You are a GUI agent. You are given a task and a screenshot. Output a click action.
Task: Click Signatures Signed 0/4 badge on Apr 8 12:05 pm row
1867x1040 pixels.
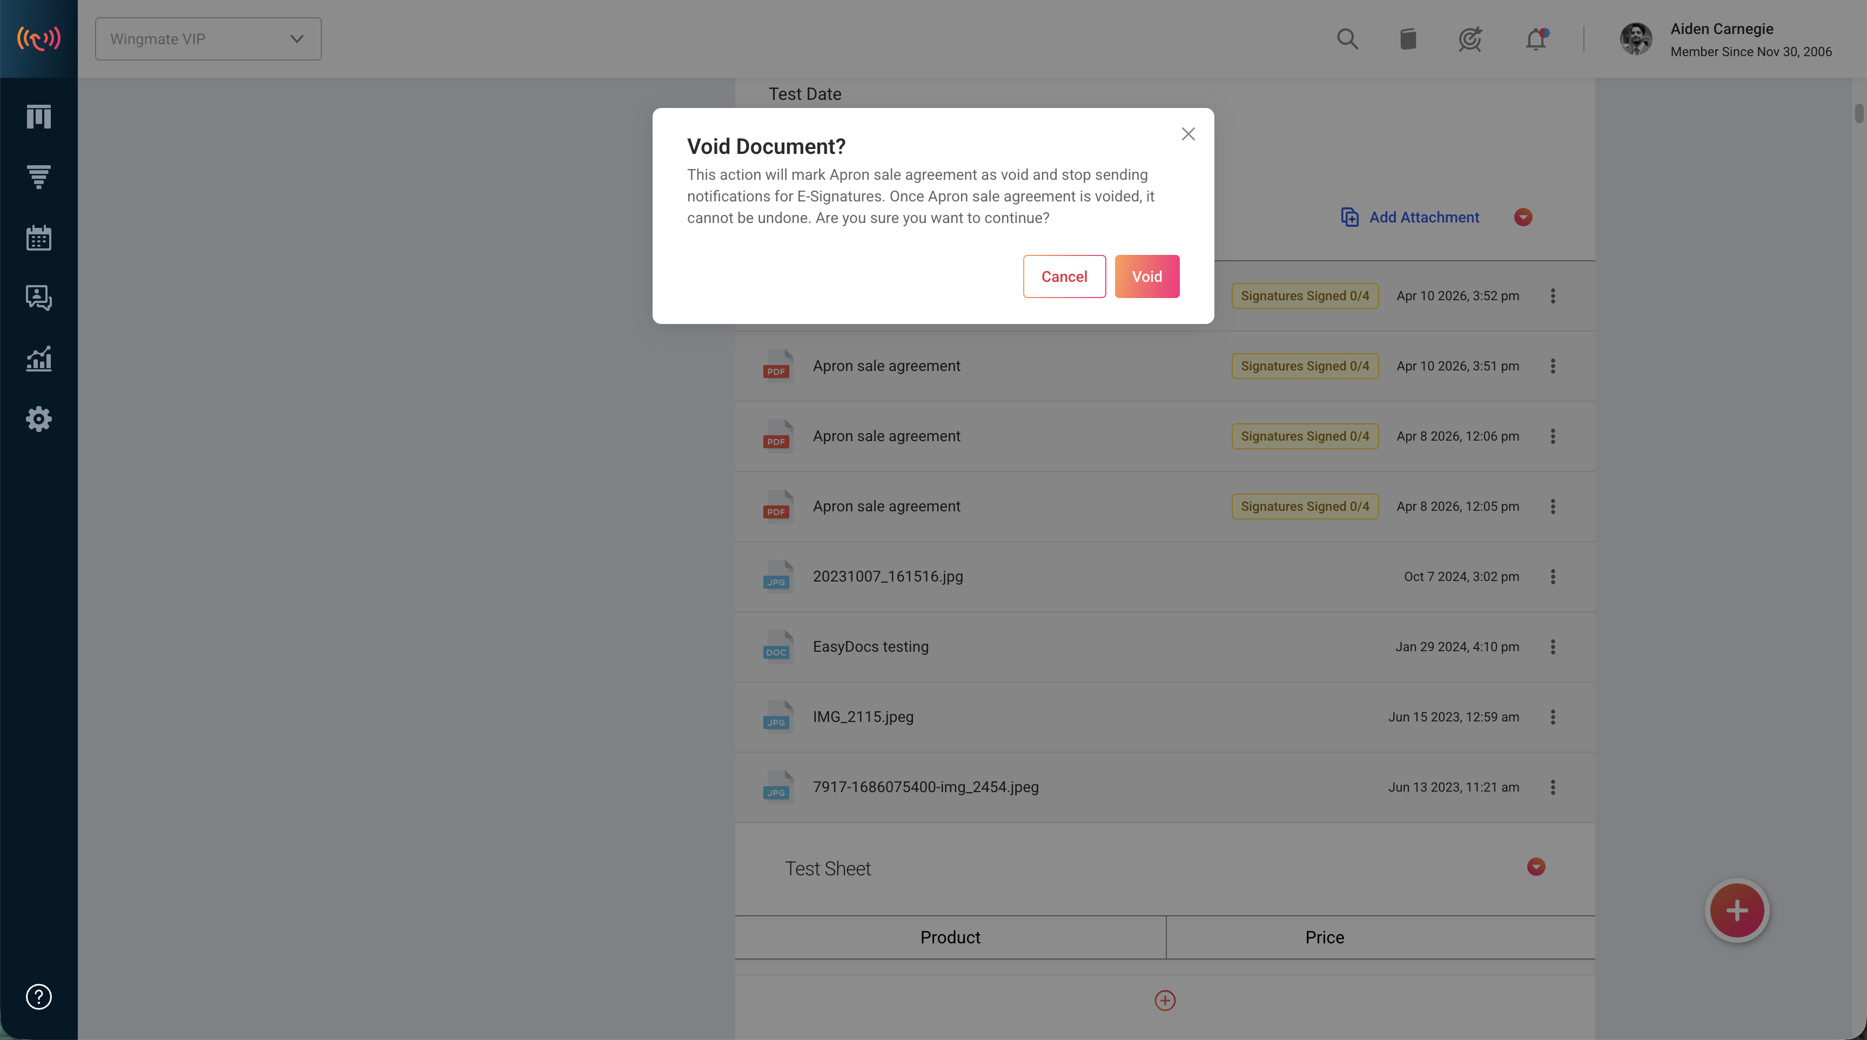click(1305, 507)
